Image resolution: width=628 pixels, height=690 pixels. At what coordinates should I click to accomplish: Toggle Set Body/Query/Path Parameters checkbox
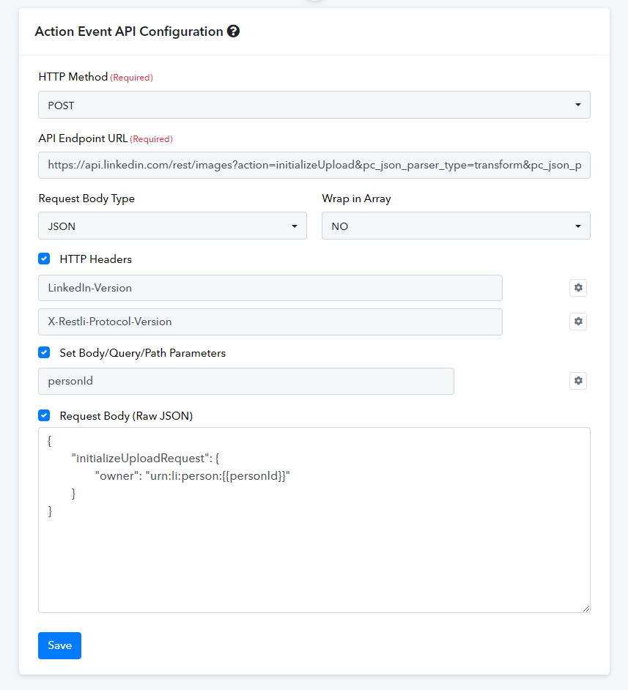pyautogui.click(x=44, y=352)
